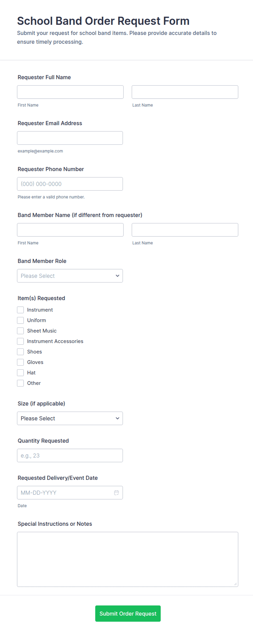Submit the order with Submit Order Request
Image resolution: width=253 pixels, height=635 pixels.
point(128,613)
